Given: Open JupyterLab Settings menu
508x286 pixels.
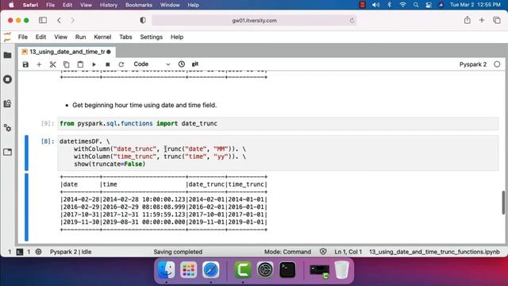Looking at the screenshot, I should coord(152,37).
